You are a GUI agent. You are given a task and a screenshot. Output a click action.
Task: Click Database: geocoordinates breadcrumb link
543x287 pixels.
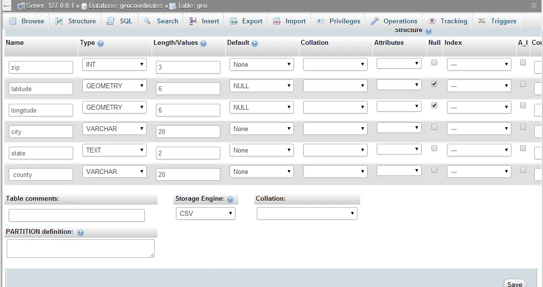click(126, 6)
